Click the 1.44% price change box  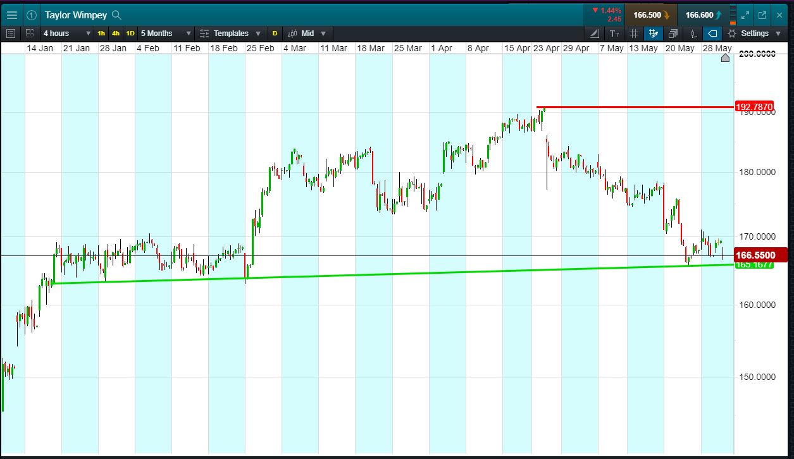tap(604, 15)
